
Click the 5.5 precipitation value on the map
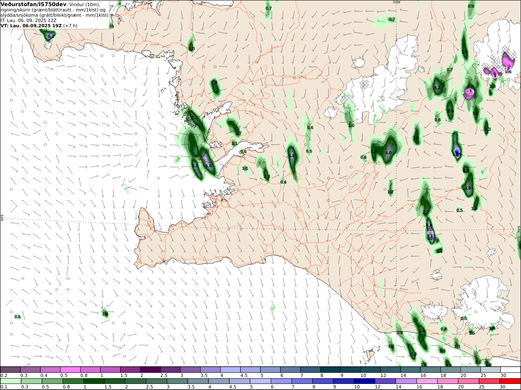pyautogui.click(x=291, y=156)
